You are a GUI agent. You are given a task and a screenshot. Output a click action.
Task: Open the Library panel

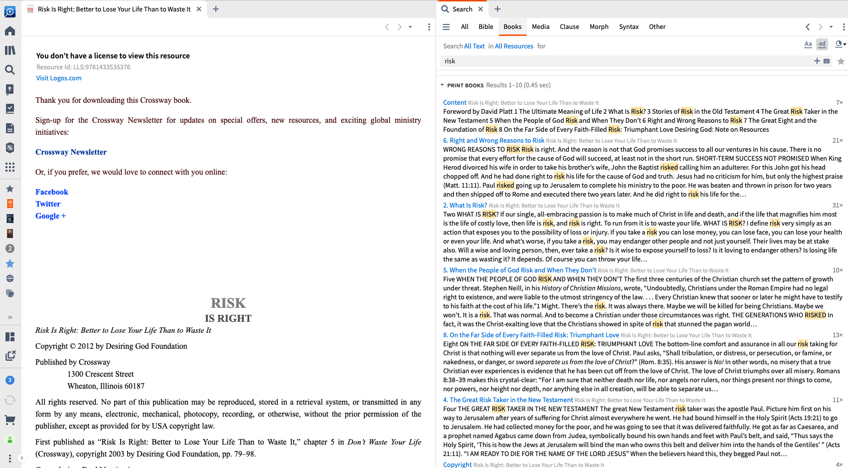10,50
